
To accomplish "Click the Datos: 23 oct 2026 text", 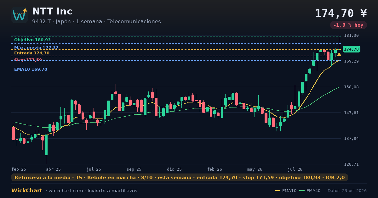I will (347, 191).
